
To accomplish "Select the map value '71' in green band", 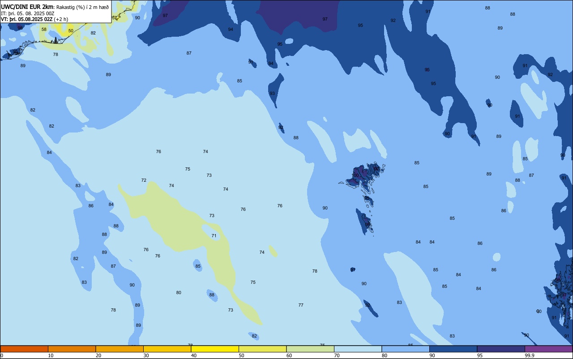I will (x=214, y=236).
